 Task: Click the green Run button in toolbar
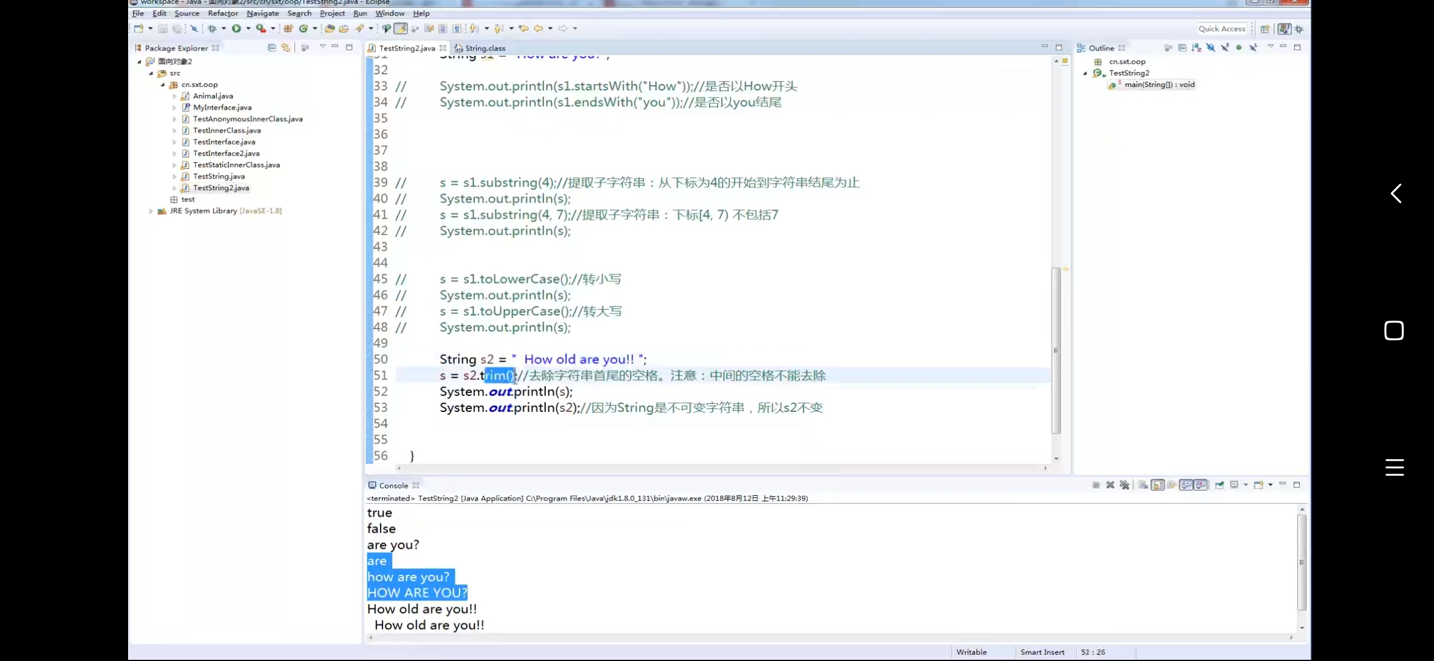236,28
